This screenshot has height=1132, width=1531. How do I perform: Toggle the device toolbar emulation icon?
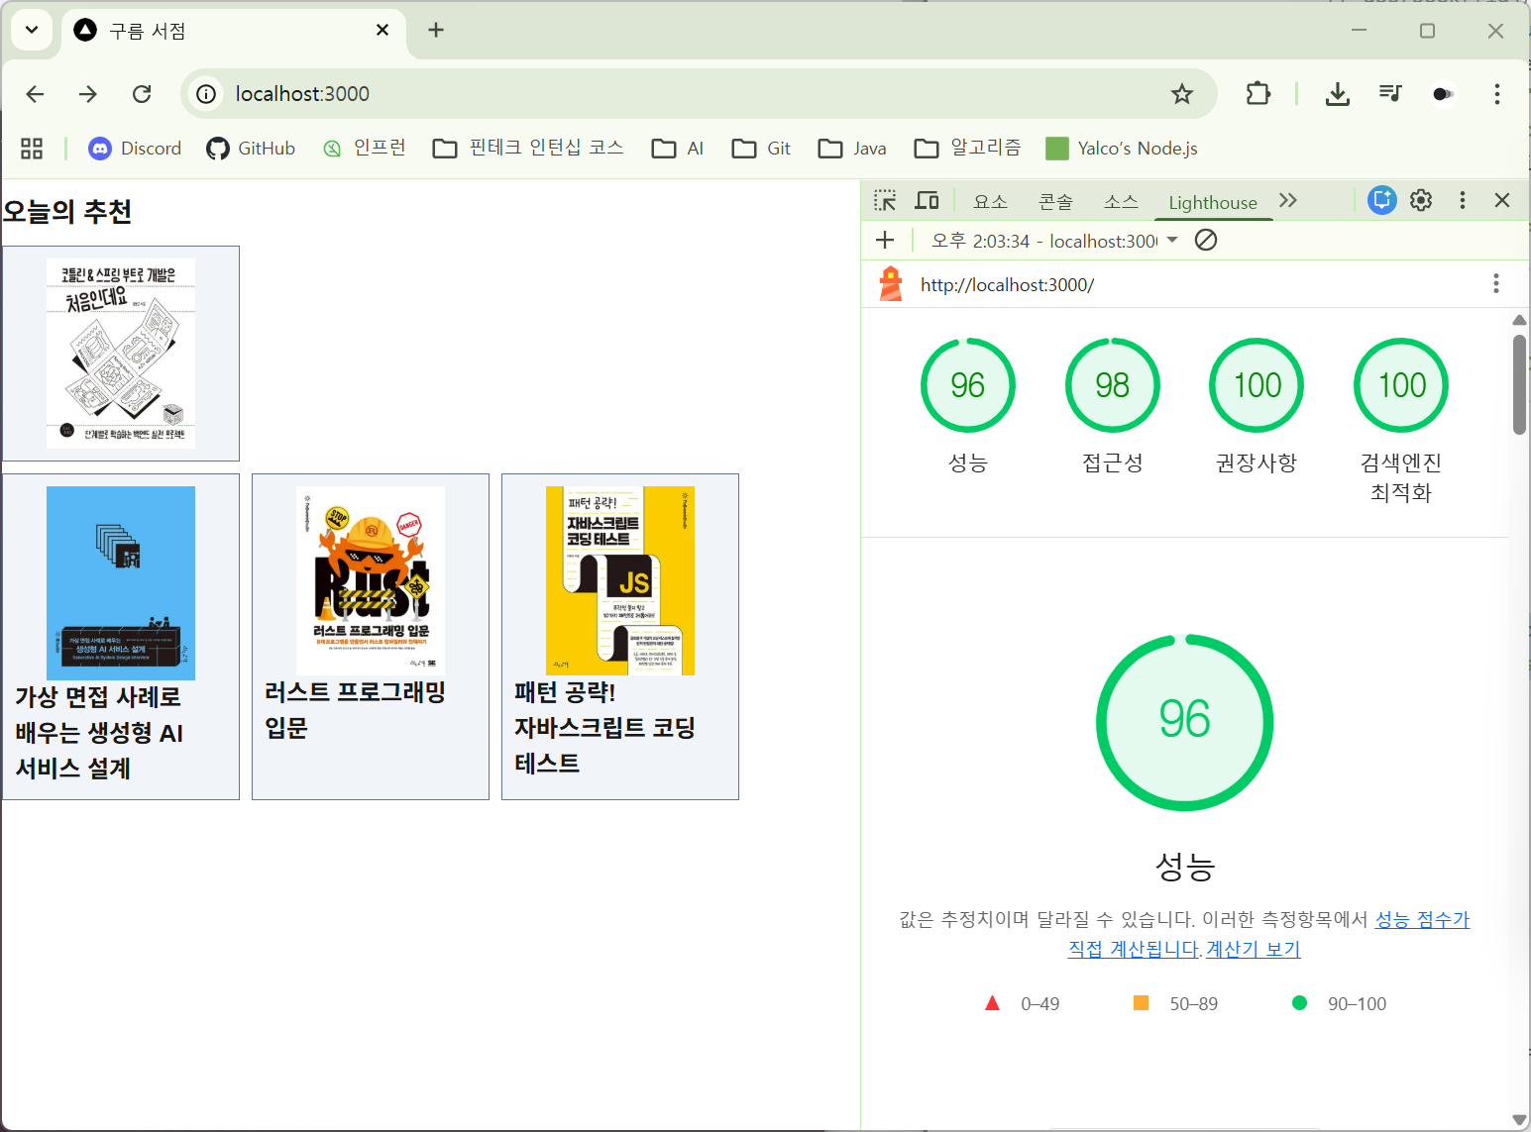point(927,201)
